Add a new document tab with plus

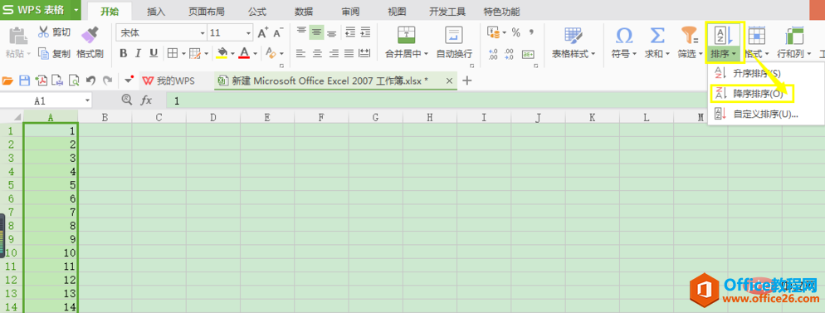point(466,81)
